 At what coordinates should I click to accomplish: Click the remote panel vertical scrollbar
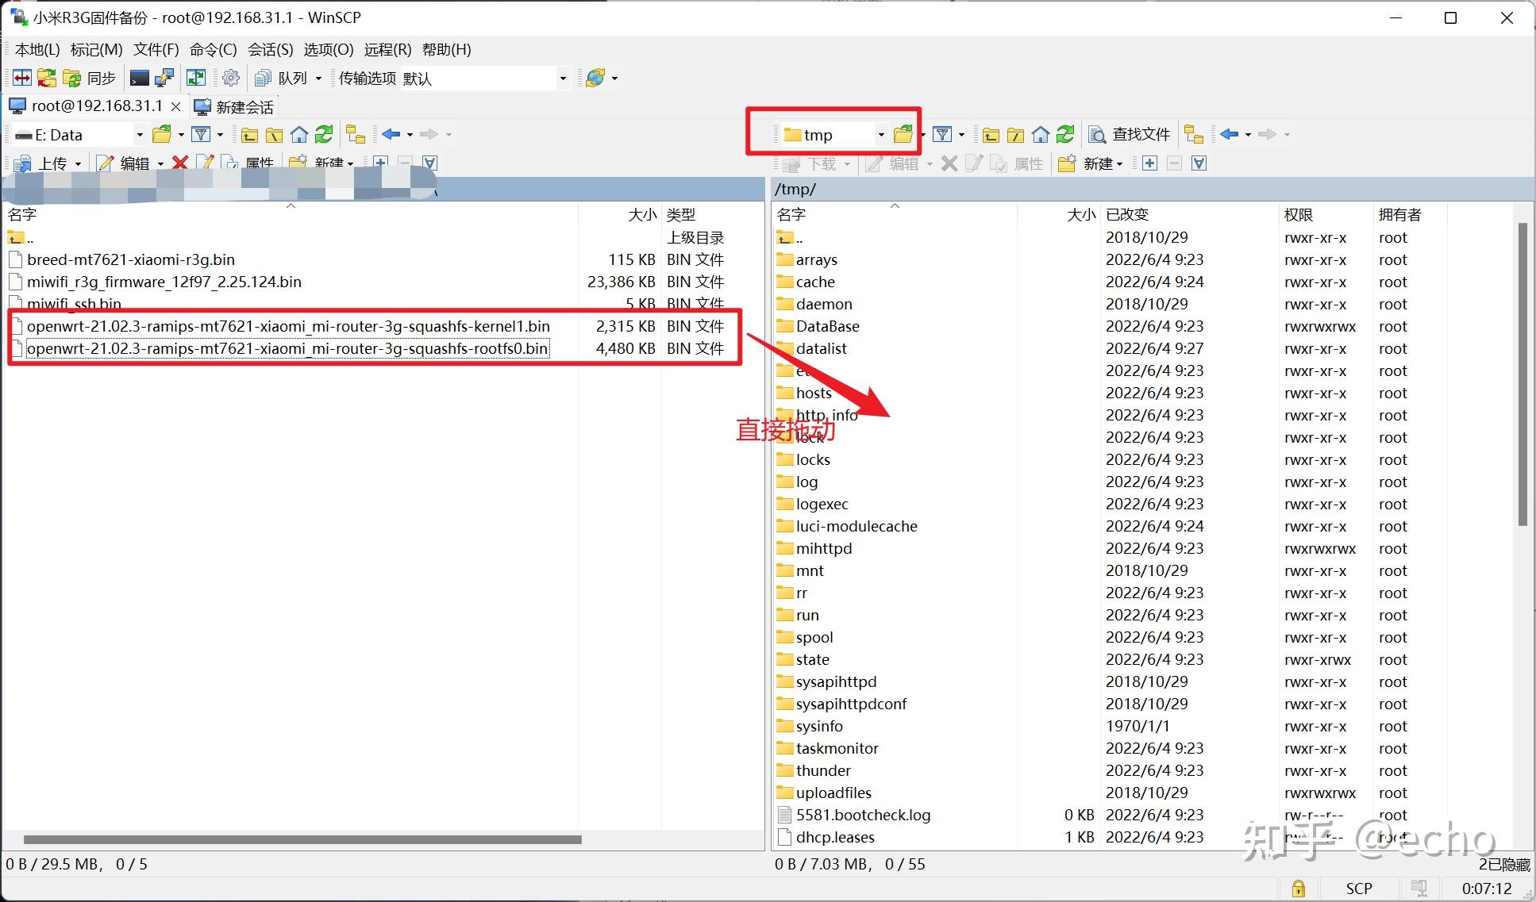(x=1522, y=373)
